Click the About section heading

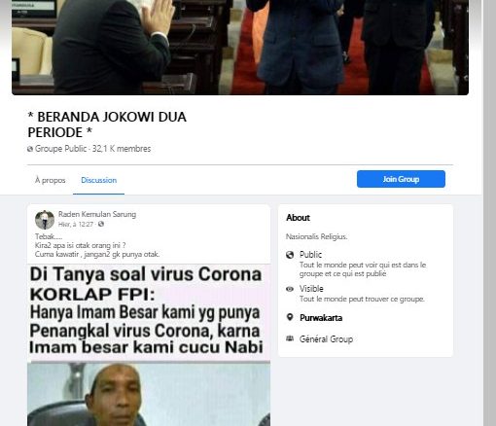tap(298, 218)
